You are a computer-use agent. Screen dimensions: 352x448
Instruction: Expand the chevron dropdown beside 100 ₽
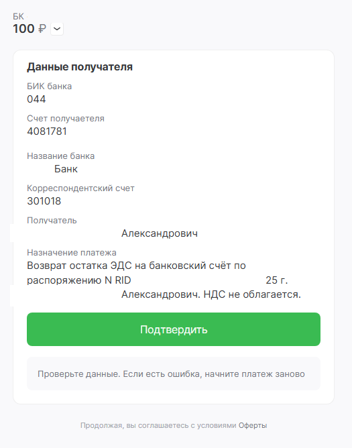[57, 29]
